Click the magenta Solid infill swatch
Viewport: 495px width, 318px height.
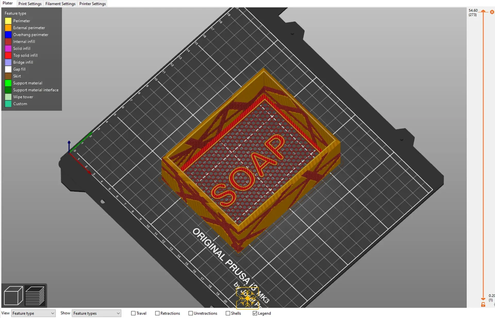pos(8,48)
